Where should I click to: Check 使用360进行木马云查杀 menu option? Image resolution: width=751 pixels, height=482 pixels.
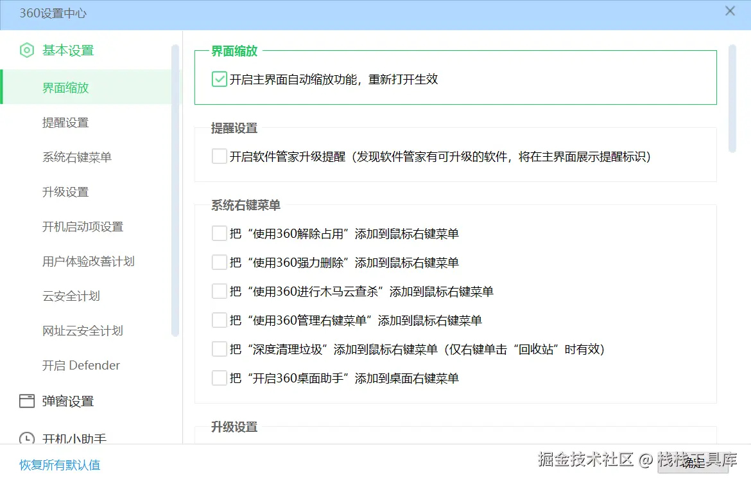220,291
